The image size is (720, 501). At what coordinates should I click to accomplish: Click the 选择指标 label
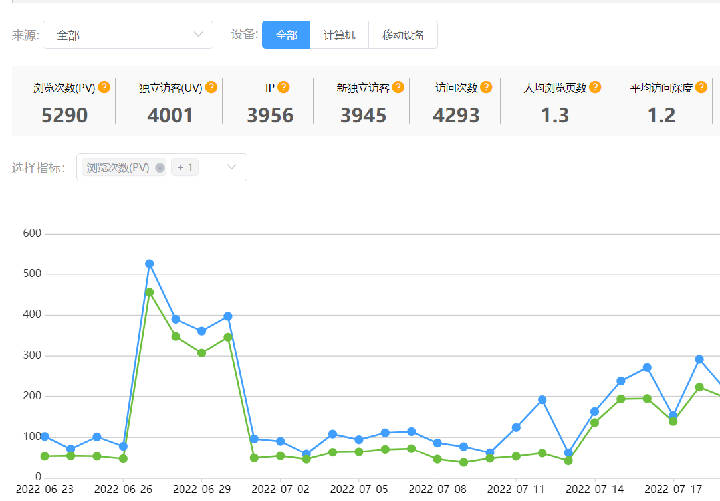[x=38, y=168]
